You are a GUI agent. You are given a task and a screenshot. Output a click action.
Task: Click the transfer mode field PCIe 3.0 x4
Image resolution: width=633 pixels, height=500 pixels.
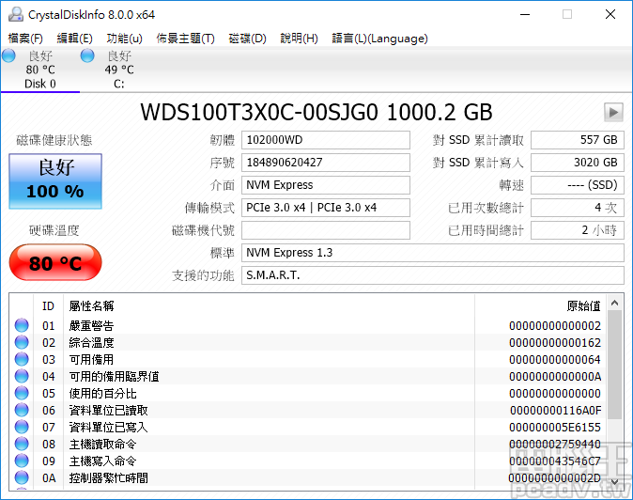(x=326, y=208)
